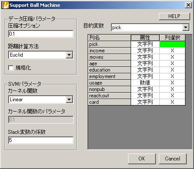The width and height of the screenshot is (194, 169).
Task: Click the disabled カーネル関数のパラメータ field
Action: (x=41, y=120)
